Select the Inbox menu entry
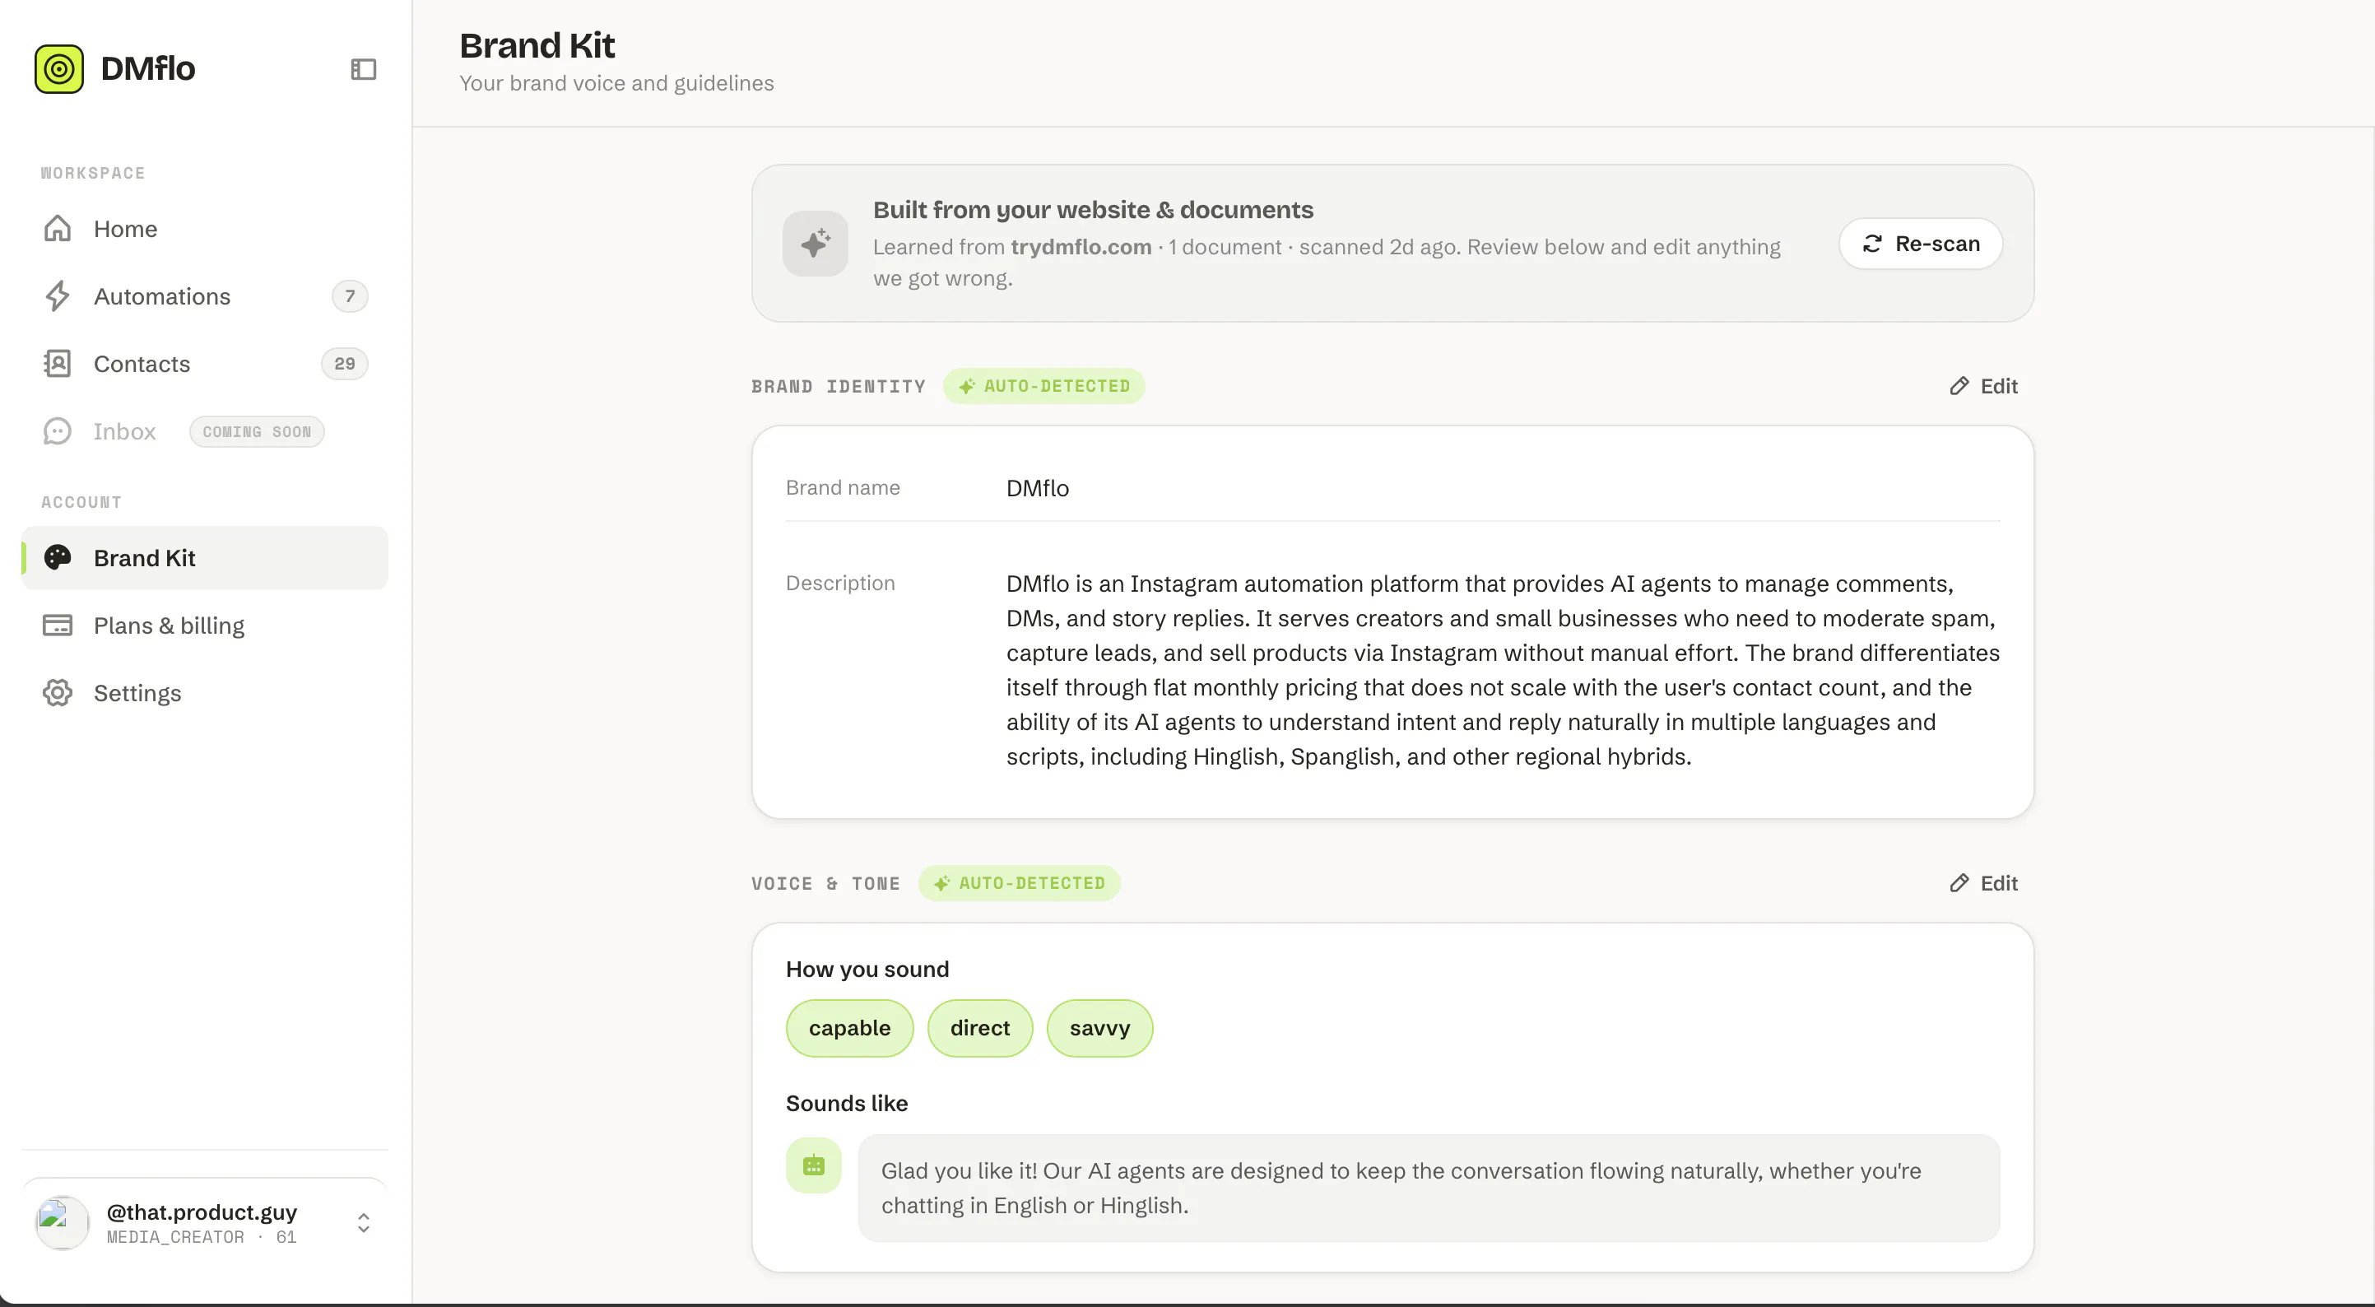Viewport: 2375px width, 1307px height. tap(205, 431)
